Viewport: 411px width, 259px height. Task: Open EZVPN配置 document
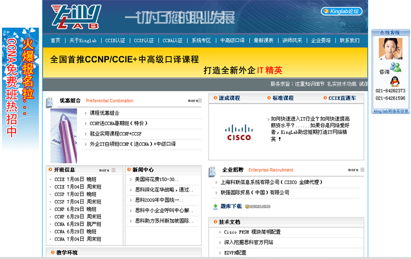click(x=235, y=253)
